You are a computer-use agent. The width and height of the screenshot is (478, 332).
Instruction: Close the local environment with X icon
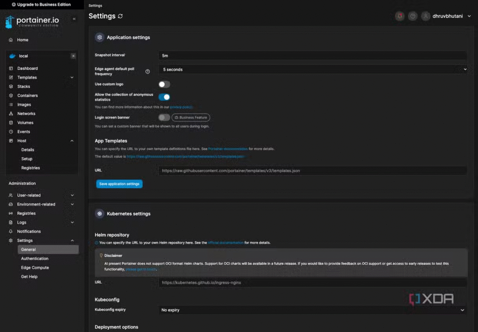[x=73, y=56]
